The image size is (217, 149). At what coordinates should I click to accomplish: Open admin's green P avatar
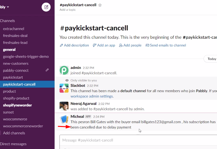coord(64,70)
